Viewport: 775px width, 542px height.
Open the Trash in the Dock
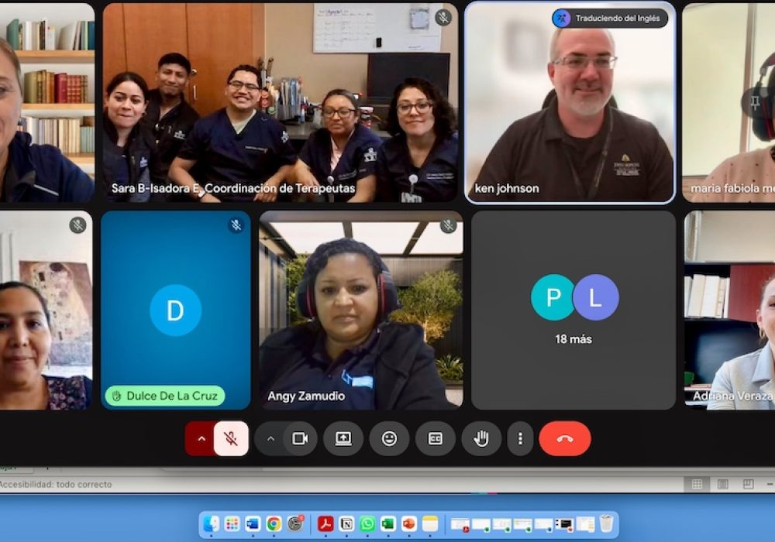point(606,523)
